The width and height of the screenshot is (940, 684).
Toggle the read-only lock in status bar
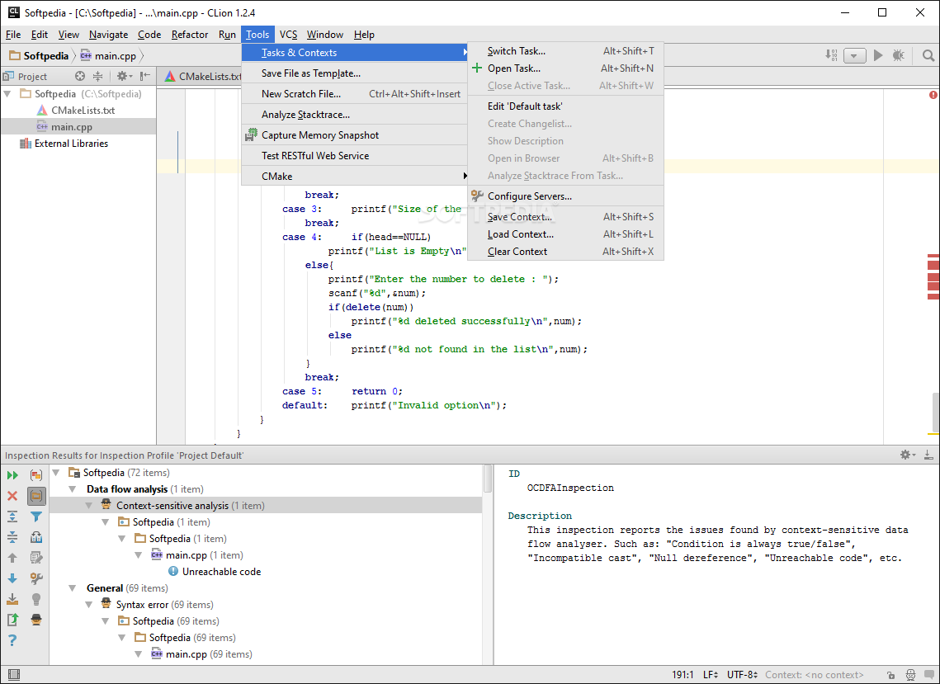click(x=890, y=675)
